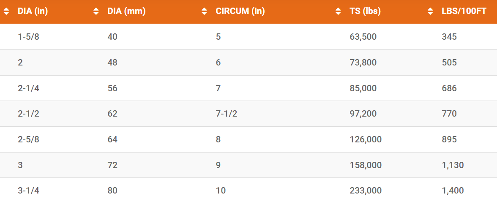Image resolution: width=497 pixels, height=199 pixels.
Task: Click the DIA (in) column header text
Action: point(33,12)
